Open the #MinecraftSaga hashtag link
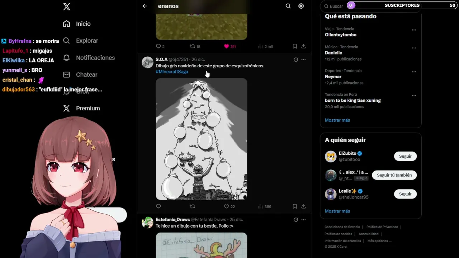 click(x=172, y=72)
